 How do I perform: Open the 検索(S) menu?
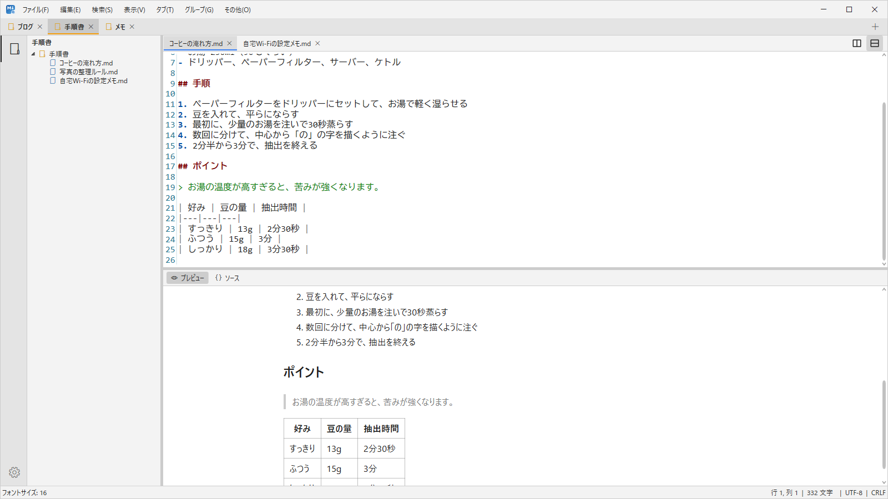(102, 10)
